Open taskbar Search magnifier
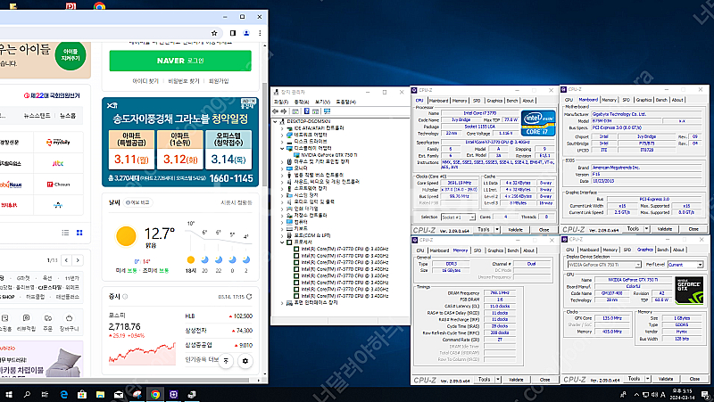Viewport: 714px width, 402px height. pos(27,394)
